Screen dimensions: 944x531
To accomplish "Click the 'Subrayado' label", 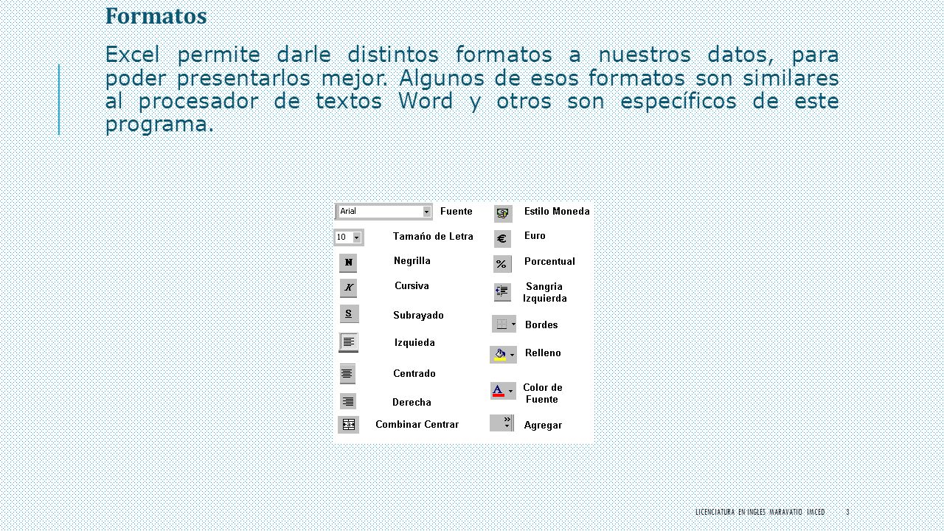I will coord(418,315).
